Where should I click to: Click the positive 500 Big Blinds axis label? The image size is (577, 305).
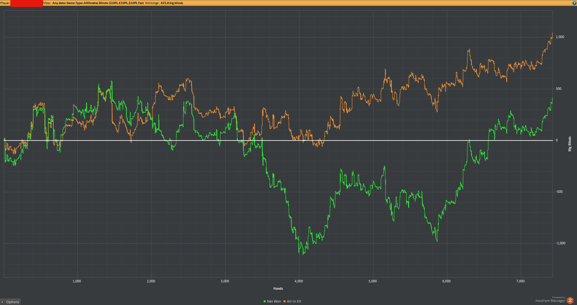tap(559, 89)
